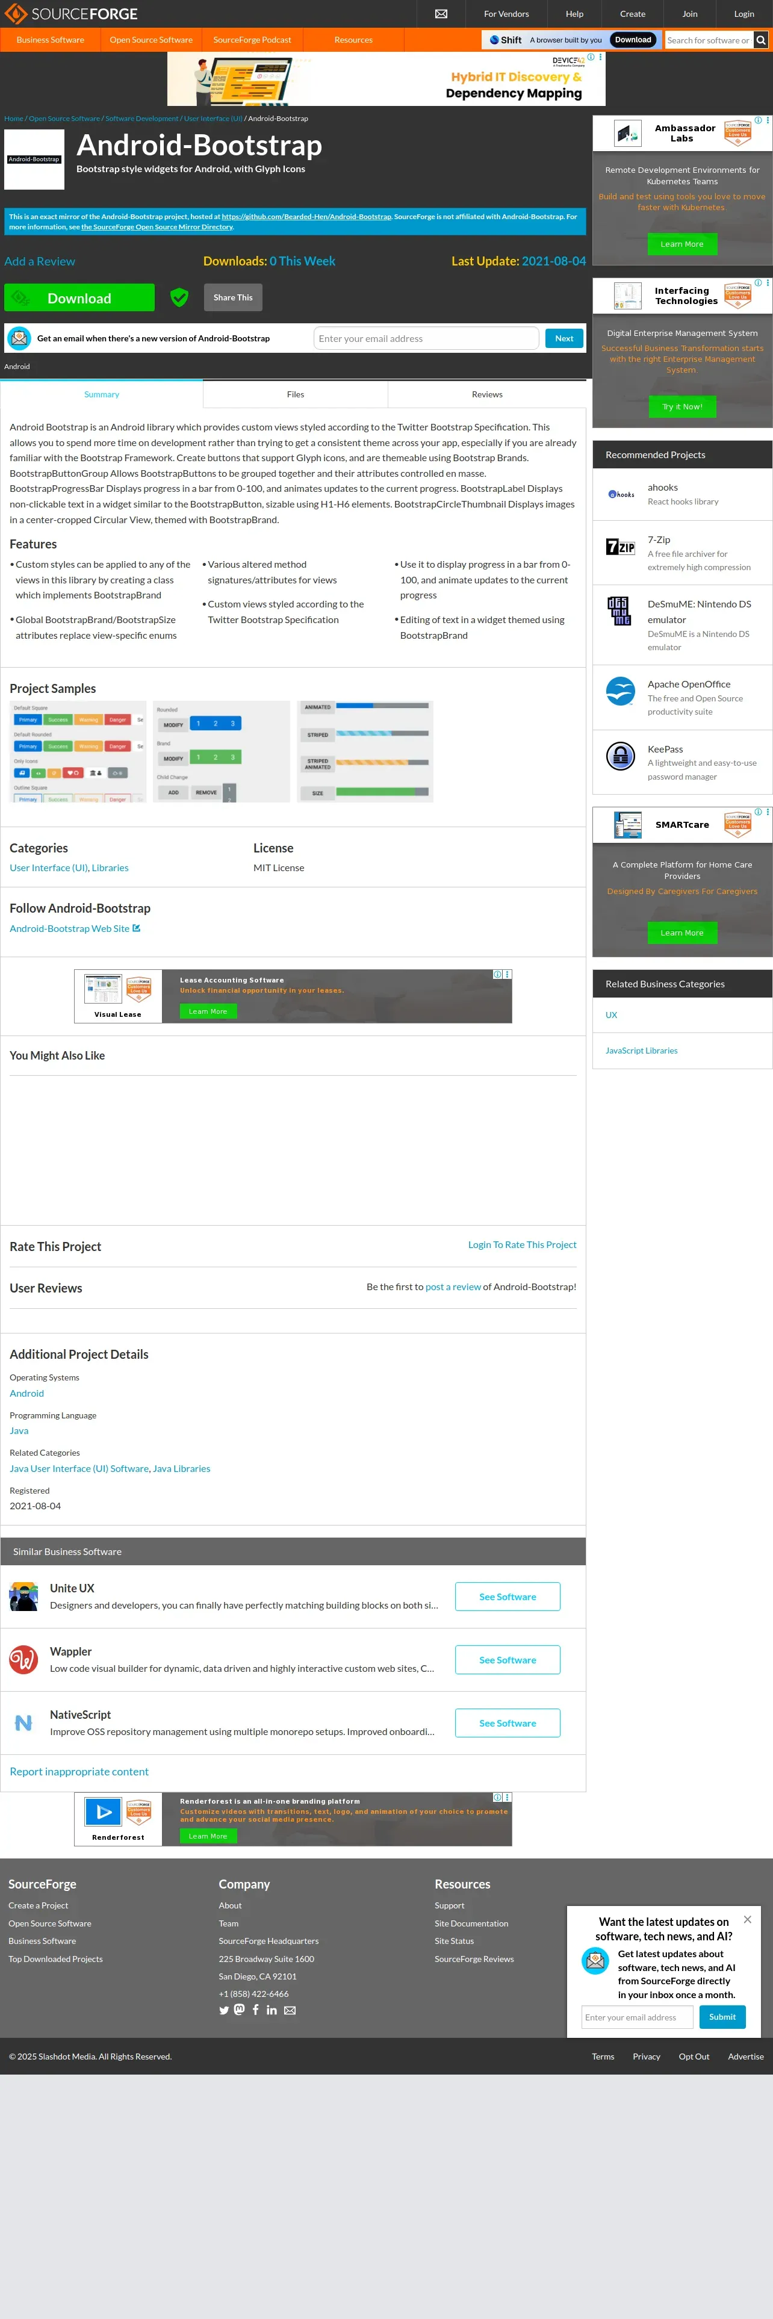
Task: Click the Wappler logo icon
Action: 23,1659
